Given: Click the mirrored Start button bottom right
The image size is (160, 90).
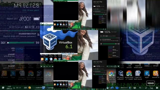Looking at the screenshot, I should click(x=157, y=88).
